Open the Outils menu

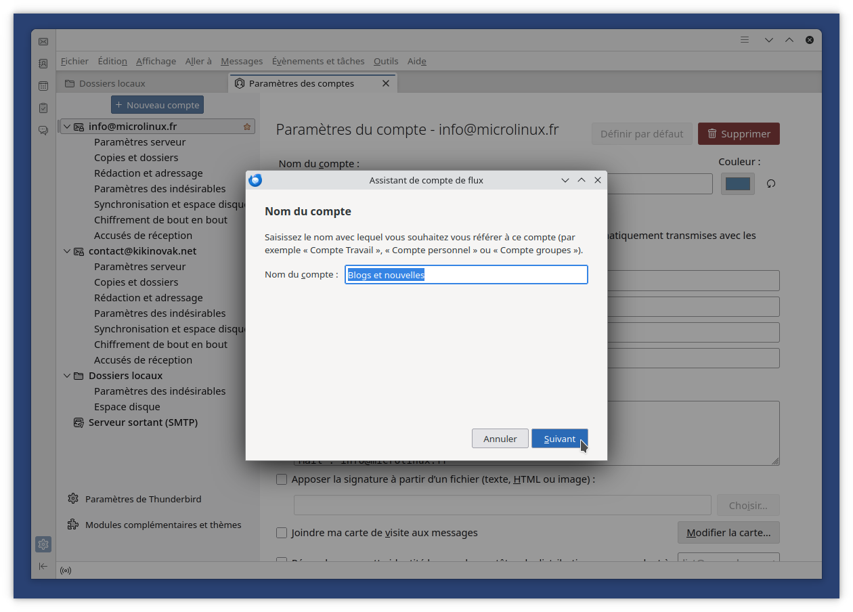tap(386, 61)
